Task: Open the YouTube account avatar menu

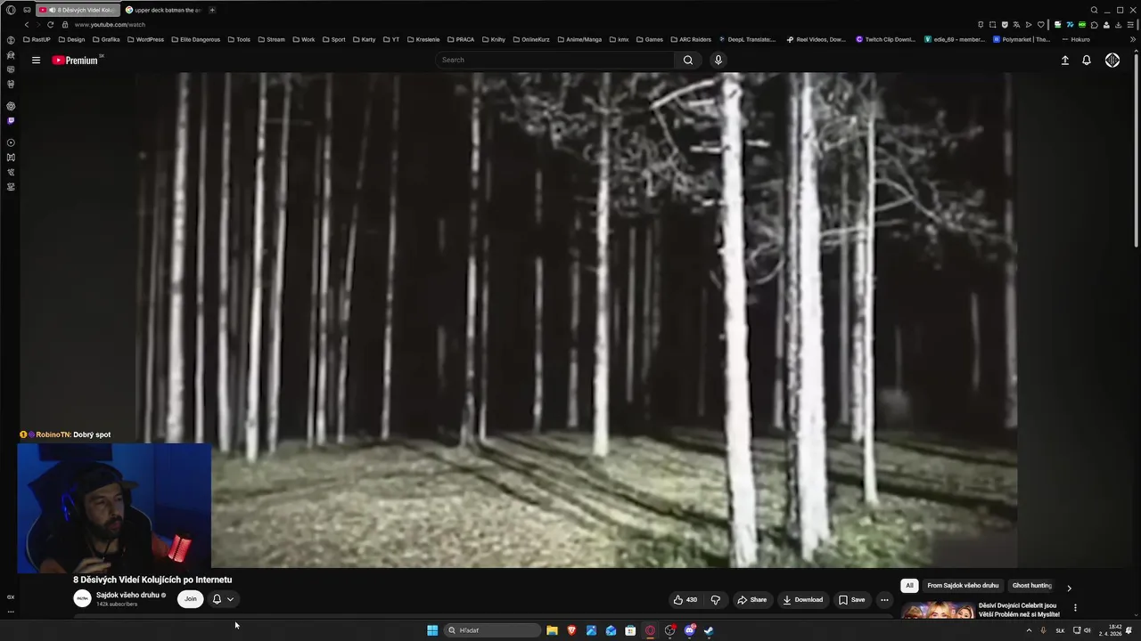Action: click(x=1112, y=61)
